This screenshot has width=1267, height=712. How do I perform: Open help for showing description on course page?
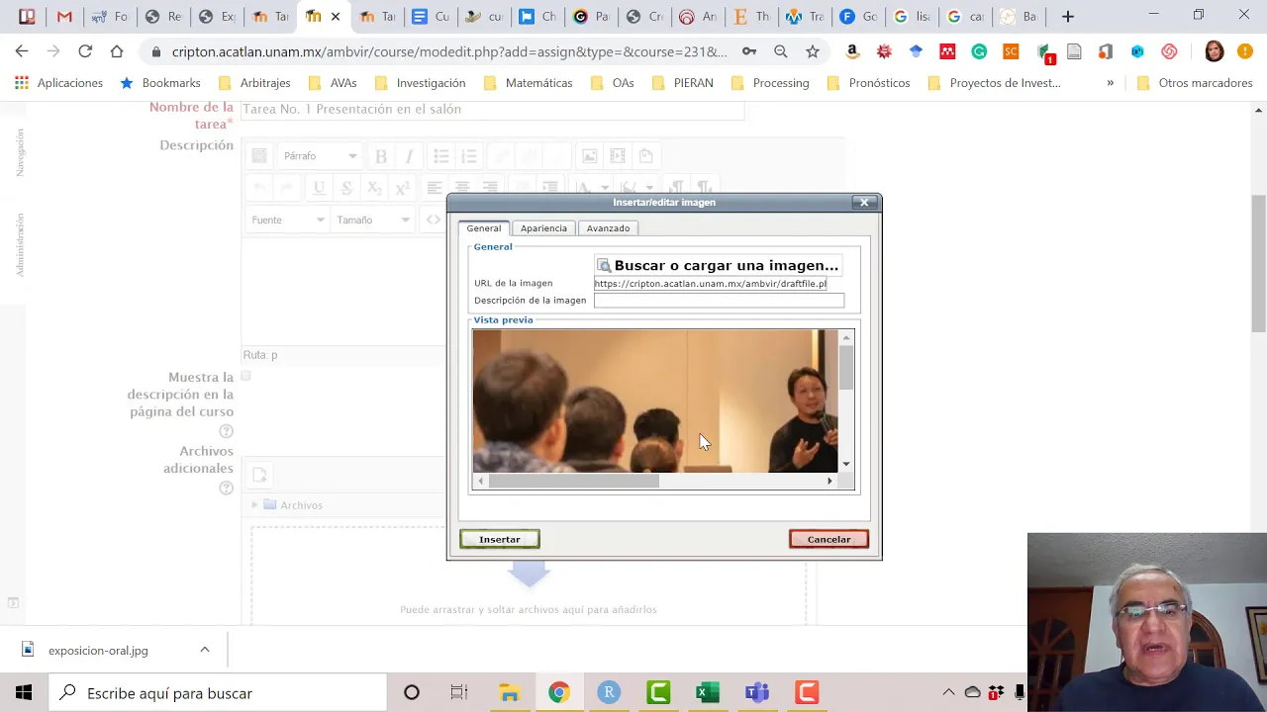click(x=226, y=431)
